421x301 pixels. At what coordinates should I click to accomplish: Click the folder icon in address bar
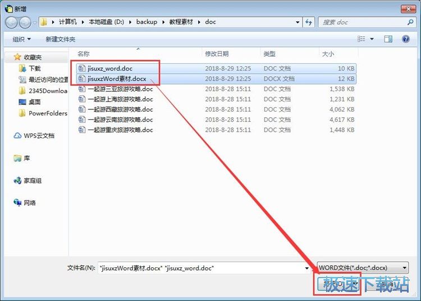pyautogui.click(x=44, y=22)
